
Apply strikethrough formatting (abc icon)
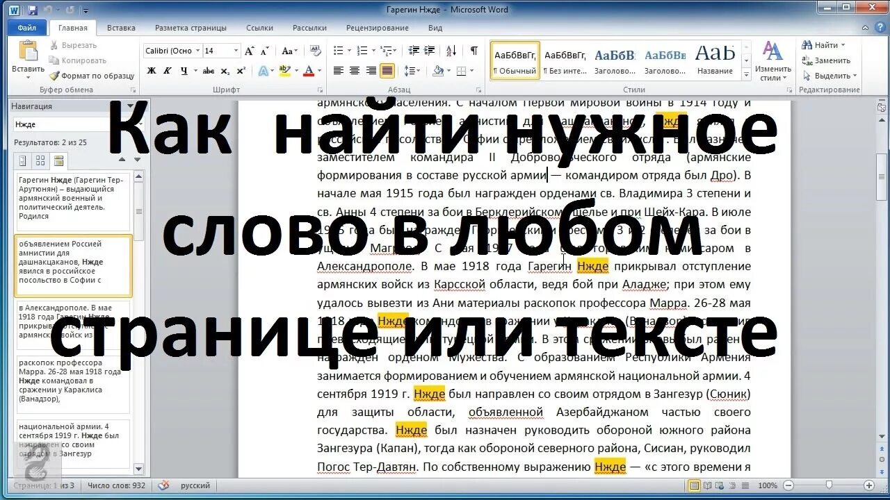(209, 71)
